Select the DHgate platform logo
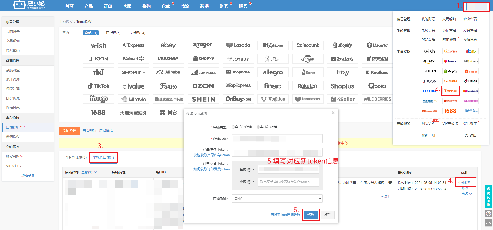The width and height of the screenshot is (493, 230). [273, 45]
